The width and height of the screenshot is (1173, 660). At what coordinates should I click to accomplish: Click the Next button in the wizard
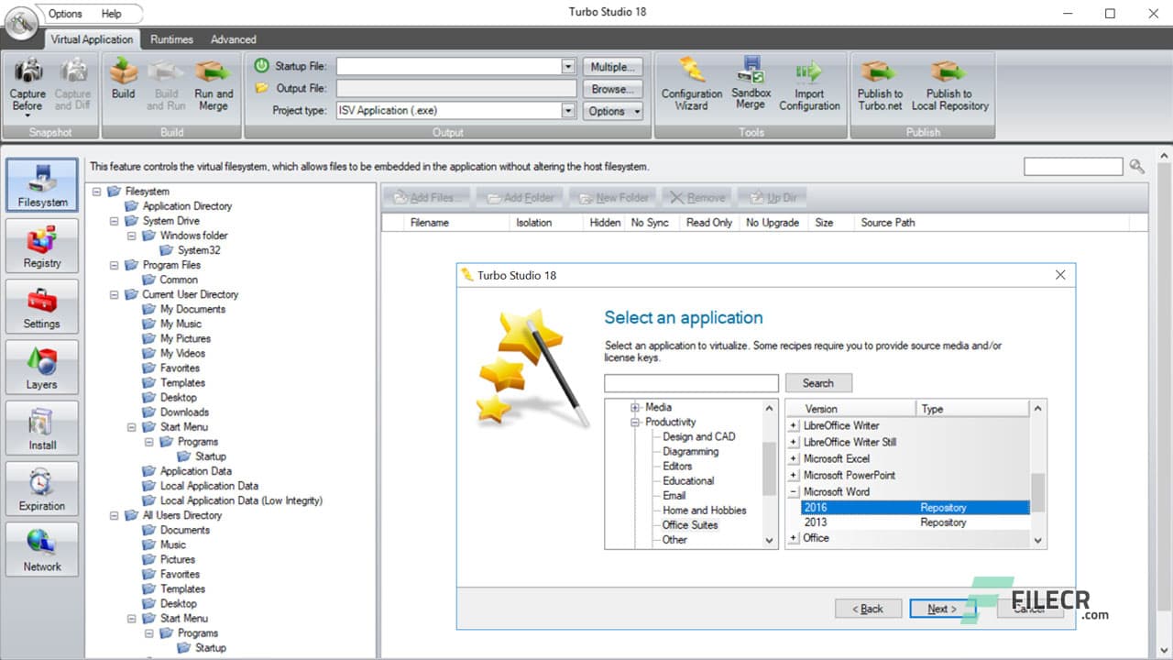942,608
